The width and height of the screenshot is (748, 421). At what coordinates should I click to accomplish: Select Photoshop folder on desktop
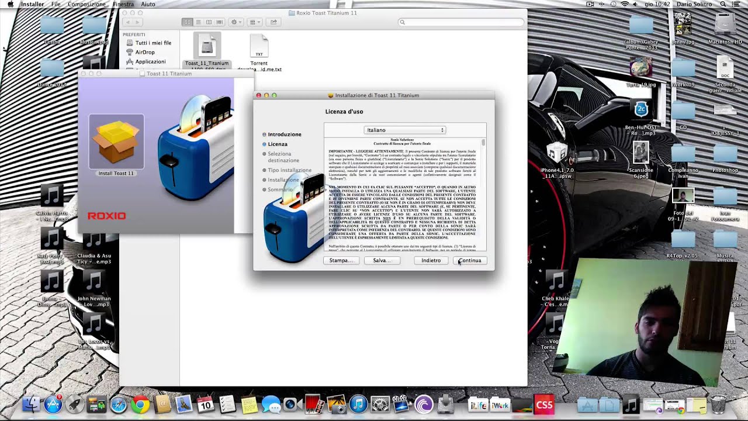[x=725, y=158]
